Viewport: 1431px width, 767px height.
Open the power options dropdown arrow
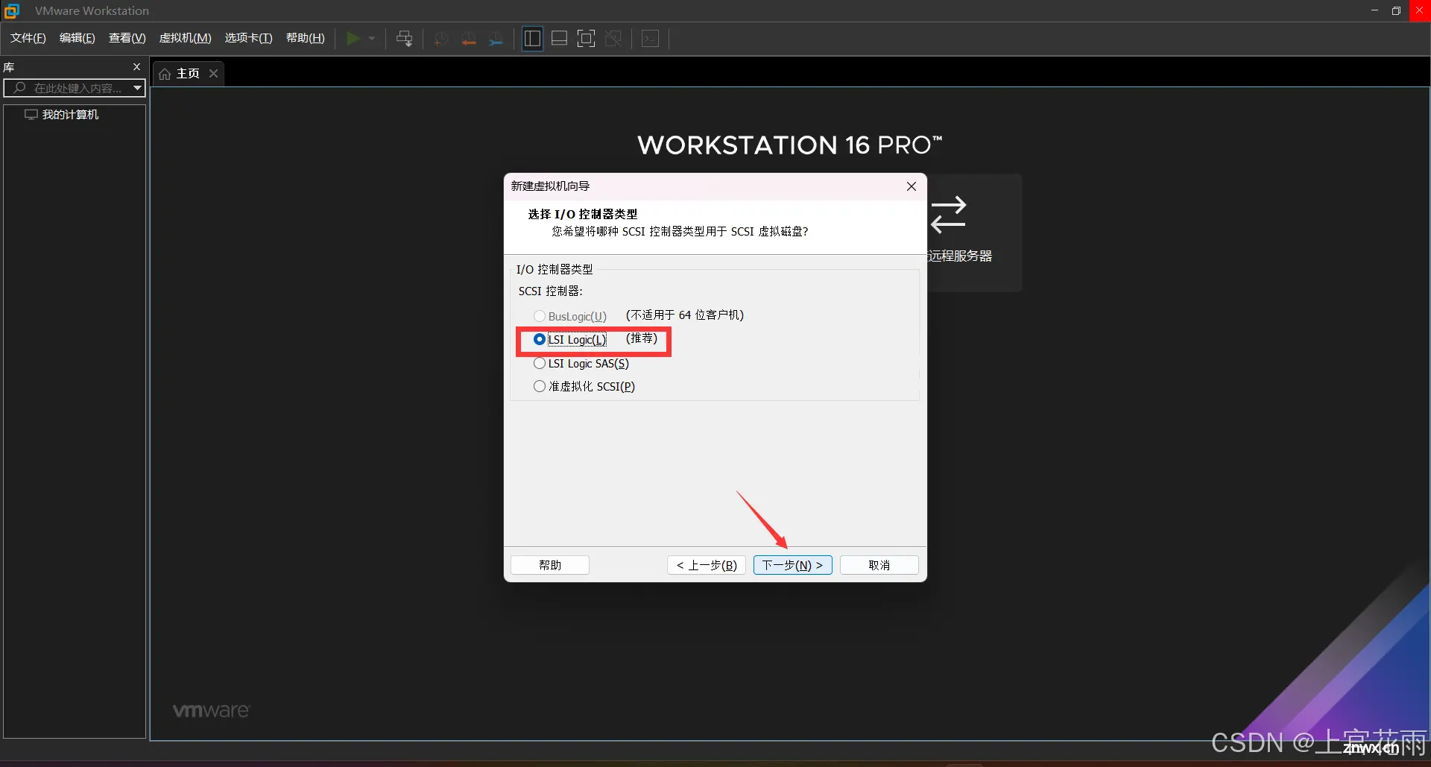(x=372, y=38)
